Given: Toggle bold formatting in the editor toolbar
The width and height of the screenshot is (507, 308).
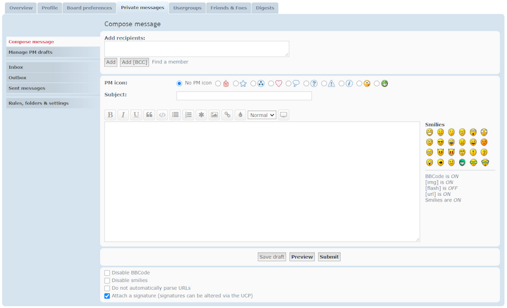Looking at the screenshot, I should point(110,115).
